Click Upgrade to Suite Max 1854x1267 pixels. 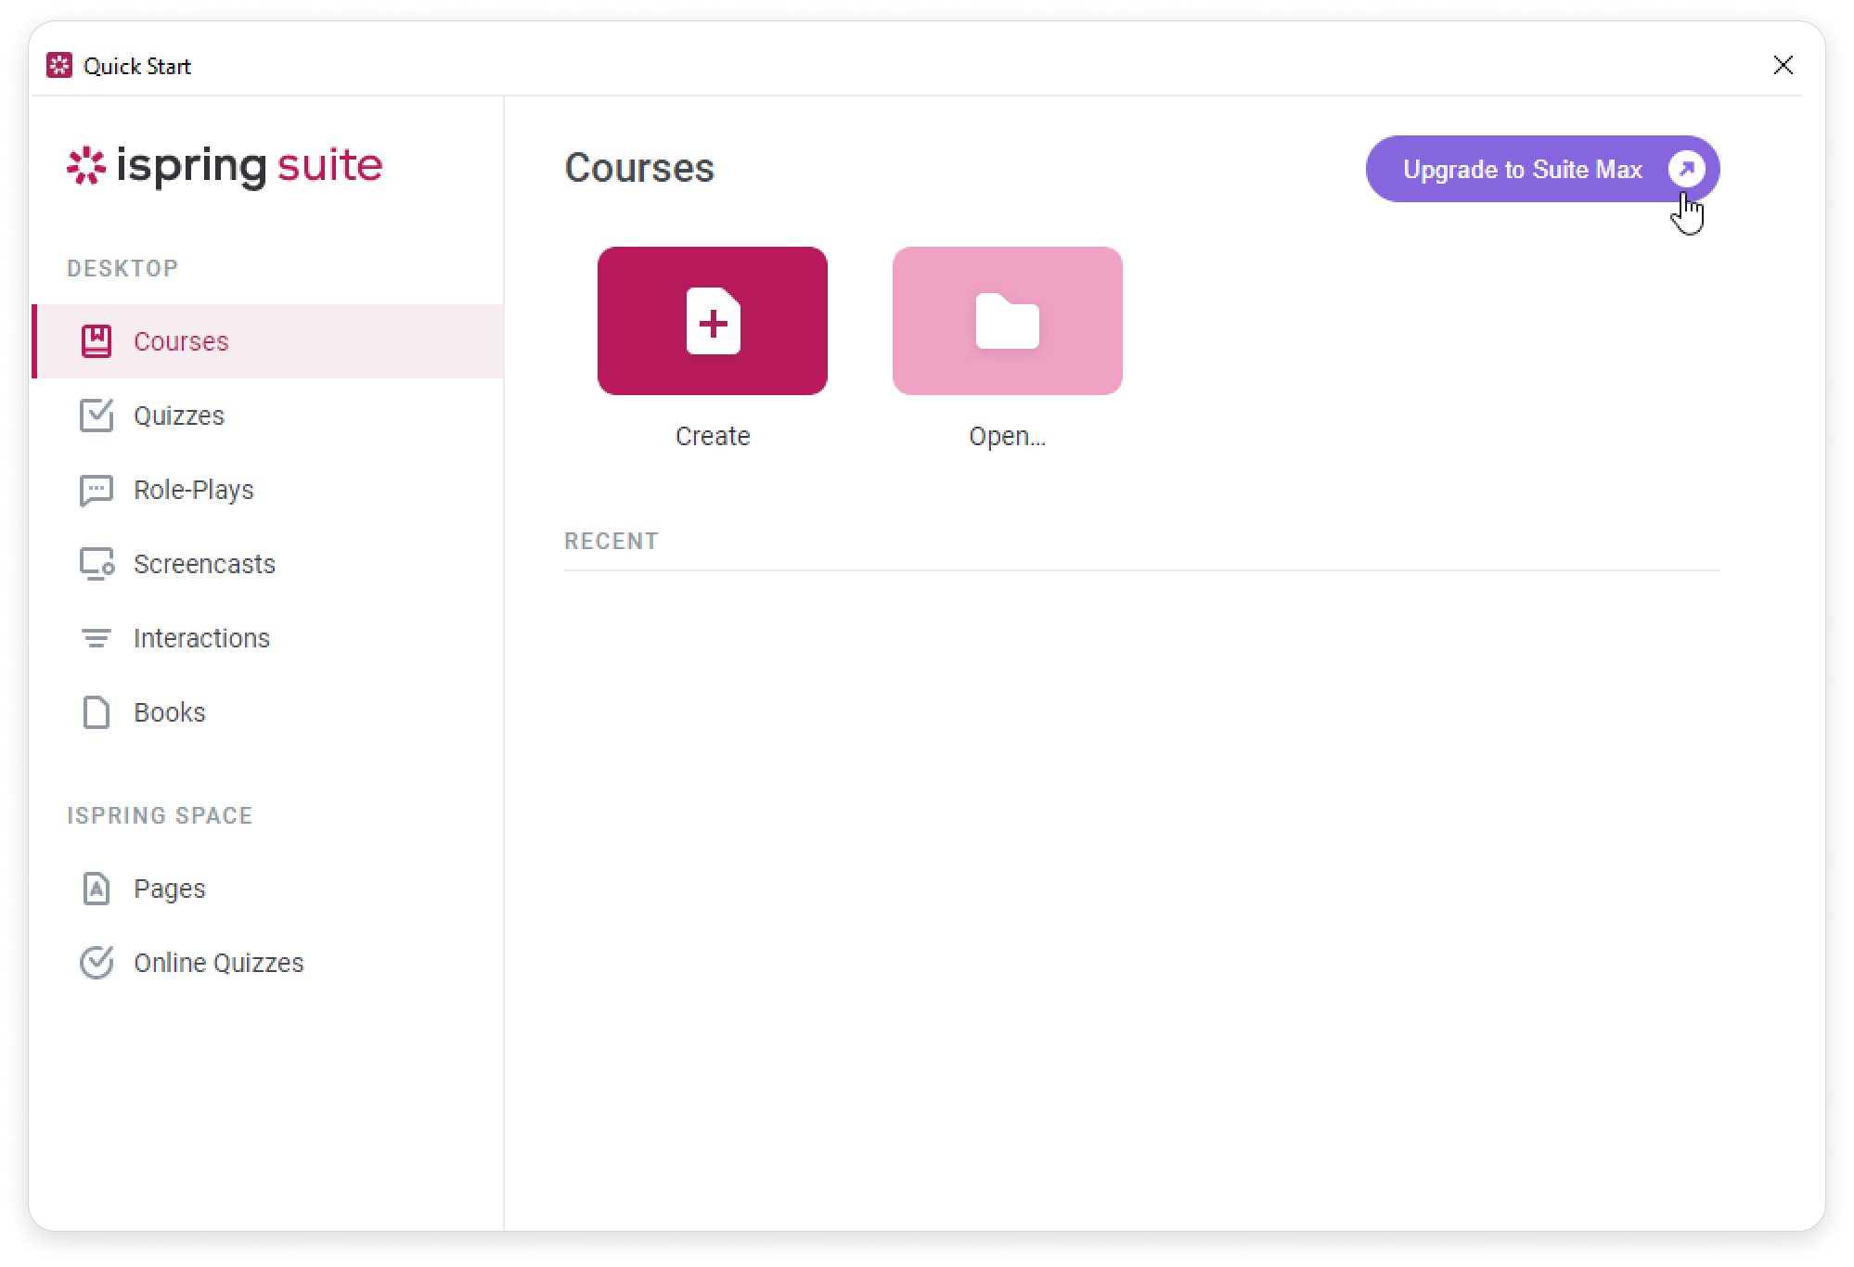1524,169
